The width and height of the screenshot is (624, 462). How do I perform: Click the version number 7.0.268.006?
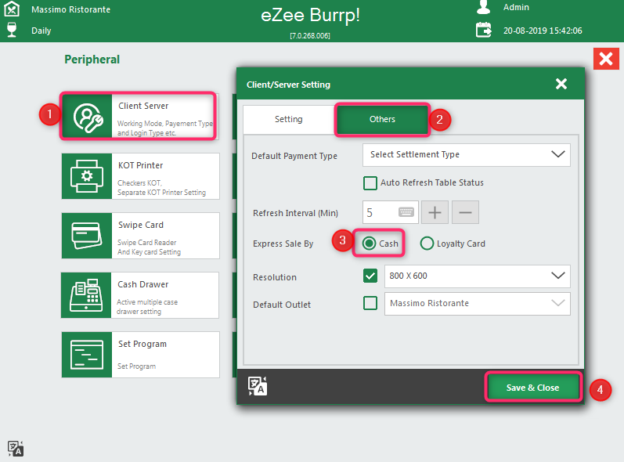310,36
